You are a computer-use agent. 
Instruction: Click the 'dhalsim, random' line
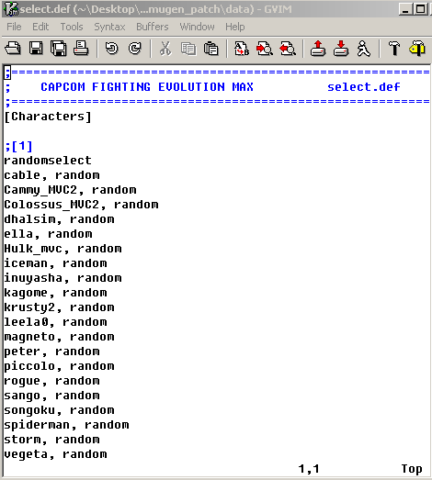59,219
